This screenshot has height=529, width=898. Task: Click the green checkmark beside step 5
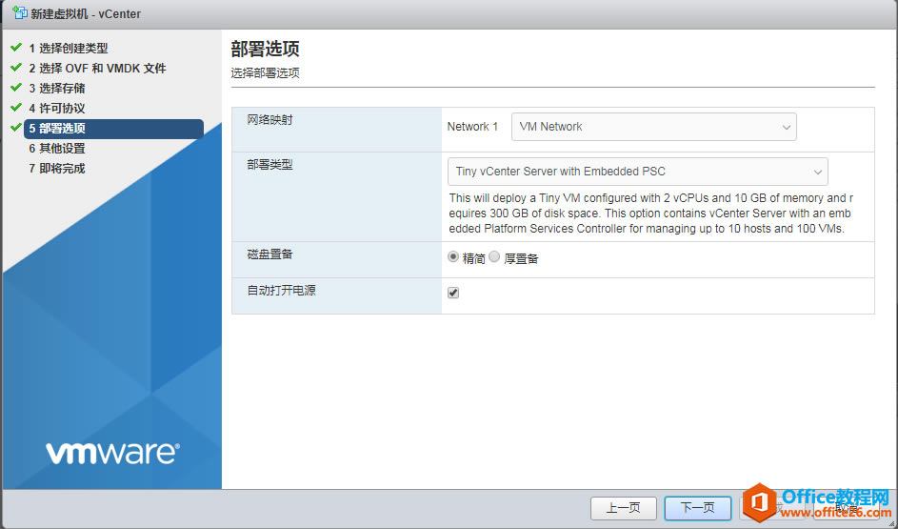click(x=16, y=127)
